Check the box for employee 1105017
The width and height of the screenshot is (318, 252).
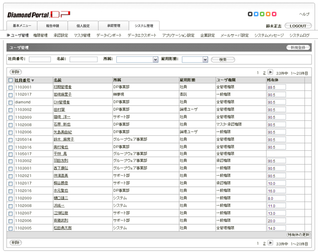[10, 154]
